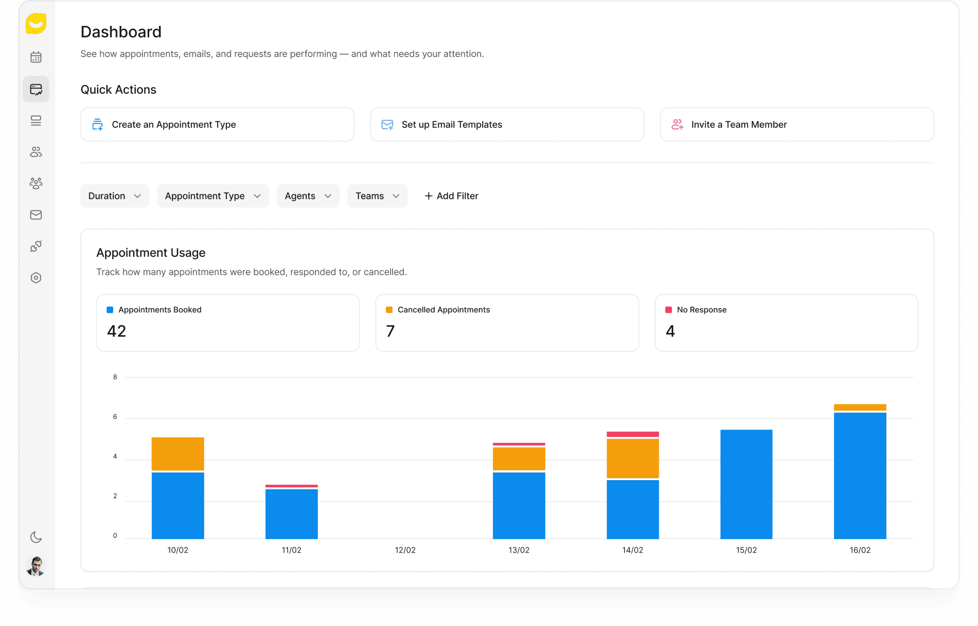This screenshot has width=978, height=626.
Task: Open the stacked list sidebar icon
Action: click(x=36, y=121)
